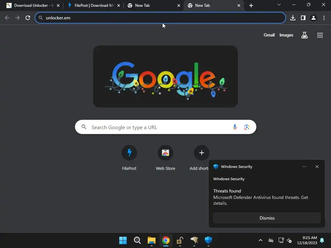The image size is (331, 248).
Task: Close the Download Unlocker tab
Action: coord(58,5)
